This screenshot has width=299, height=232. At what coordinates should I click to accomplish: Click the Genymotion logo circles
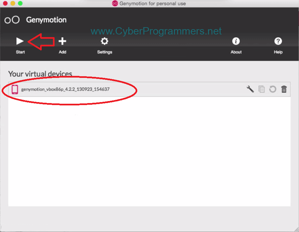pos(12,20)
